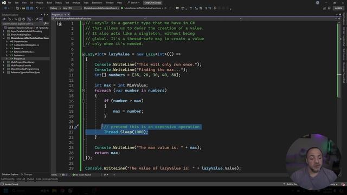The height and width of the screenshot is (195, 347).
Task: Select ExtensionMethods.cs file
Action: coord(24,52)
